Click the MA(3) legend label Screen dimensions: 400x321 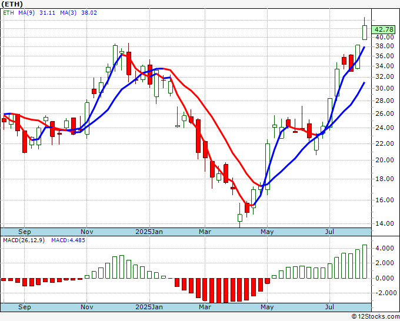point(68,13)
